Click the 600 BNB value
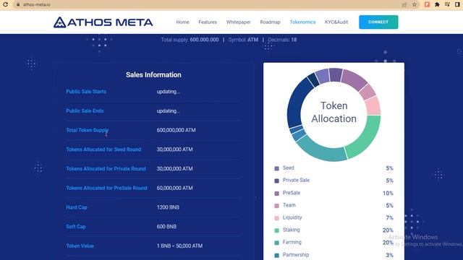The height and width of the screenshot is (260, 463). [x=166, y=227]
